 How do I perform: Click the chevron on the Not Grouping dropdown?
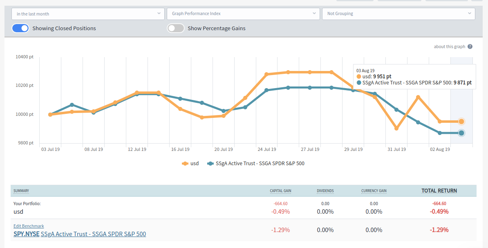[x=470, y=13]
